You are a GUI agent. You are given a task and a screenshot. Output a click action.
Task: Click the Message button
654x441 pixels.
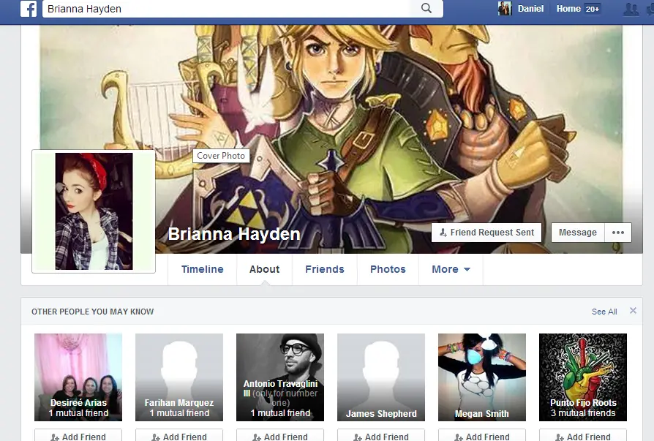coord(578,233)
